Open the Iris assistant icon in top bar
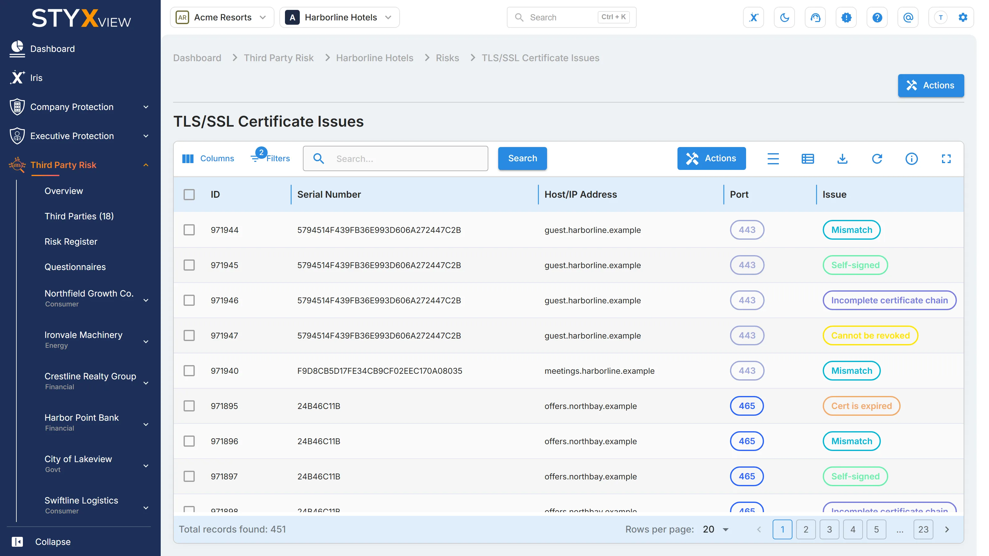The width and height of the screenshot is (989, 556). tap(753, 17)
